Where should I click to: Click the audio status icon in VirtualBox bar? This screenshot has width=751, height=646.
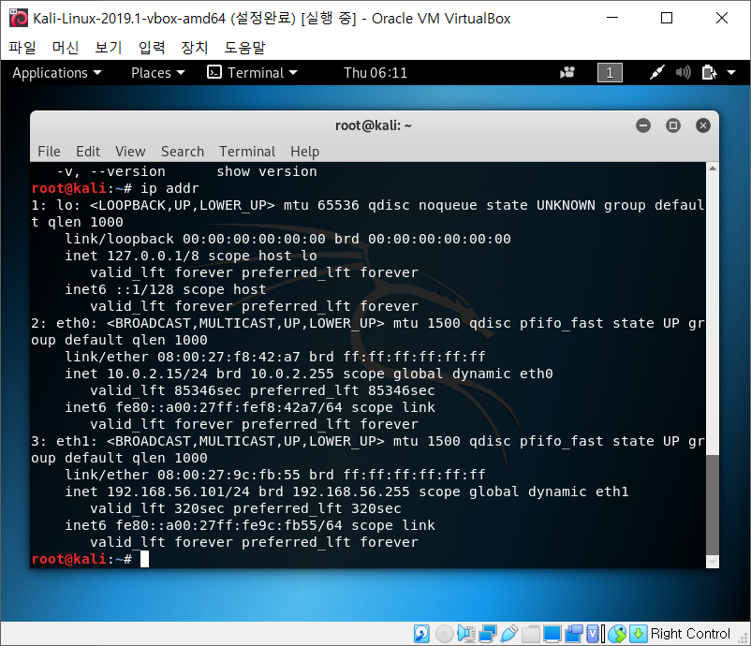coord(465,634)
